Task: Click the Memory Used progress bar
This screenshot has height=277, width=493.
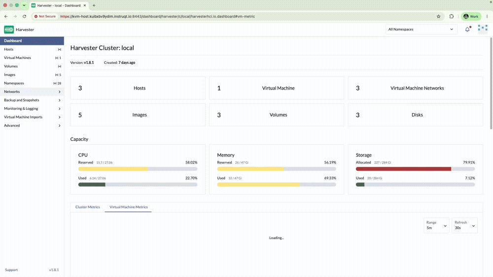Action: pyautogui.click(x=277, y=185)
